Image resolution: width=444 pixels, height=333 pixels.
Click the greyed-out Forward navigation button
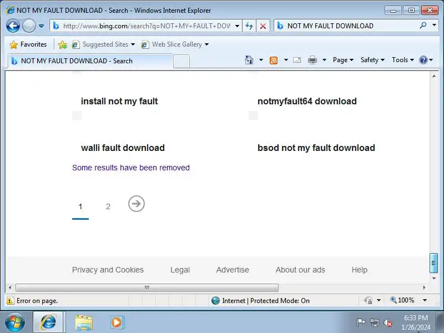(29, 26)
